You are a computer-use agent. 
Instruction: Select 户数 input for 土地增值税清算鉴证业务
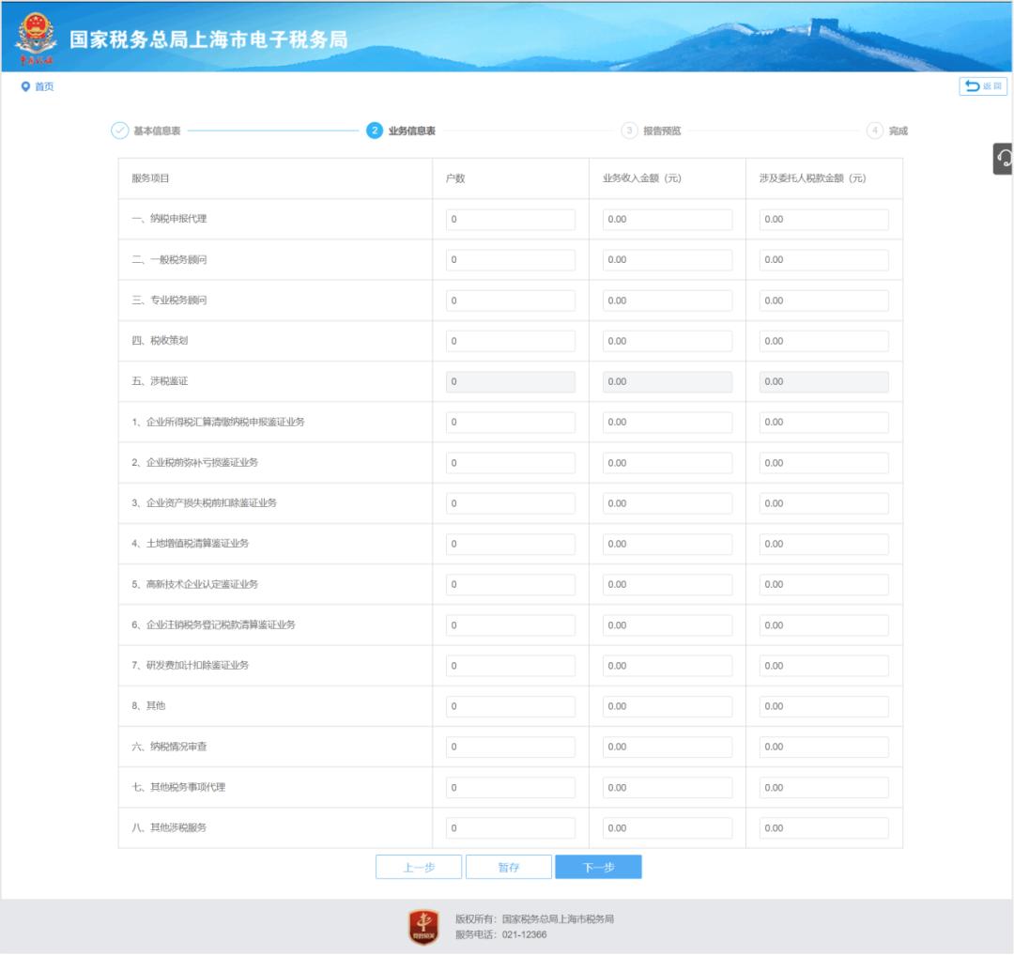click(x=510, y=544)
